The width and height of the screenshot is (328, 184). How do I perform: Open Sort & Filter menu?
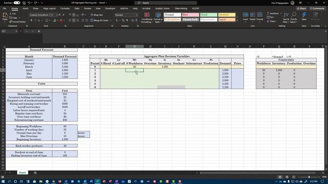pos(286,17)
